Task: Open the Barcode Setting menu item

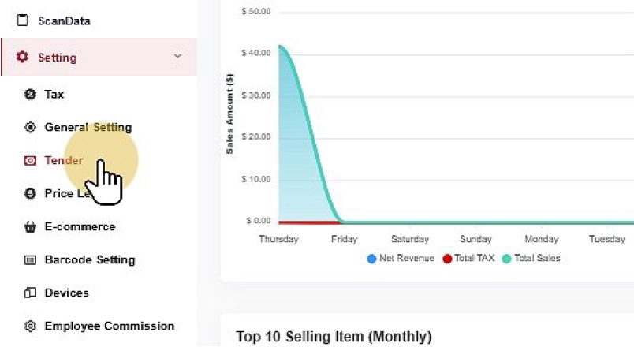Action: 89,260
